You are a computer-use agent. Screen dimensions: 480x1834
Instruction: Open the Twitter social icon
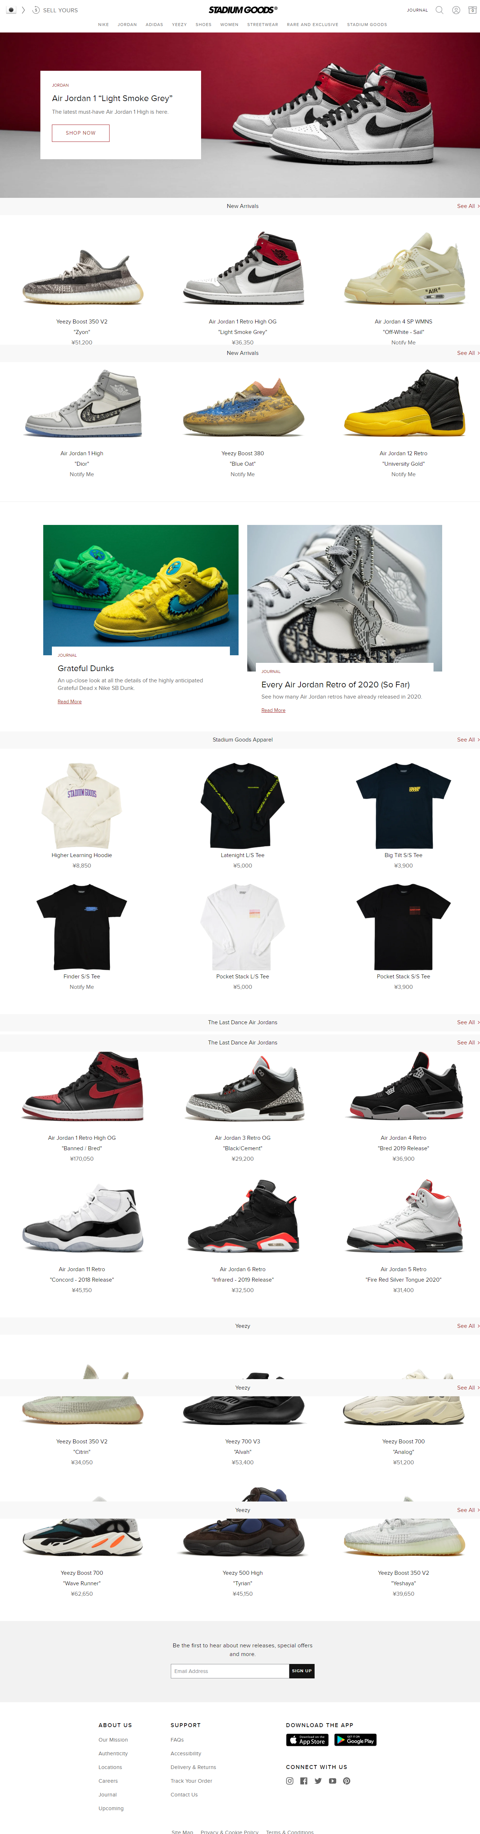coord(318,1781)
